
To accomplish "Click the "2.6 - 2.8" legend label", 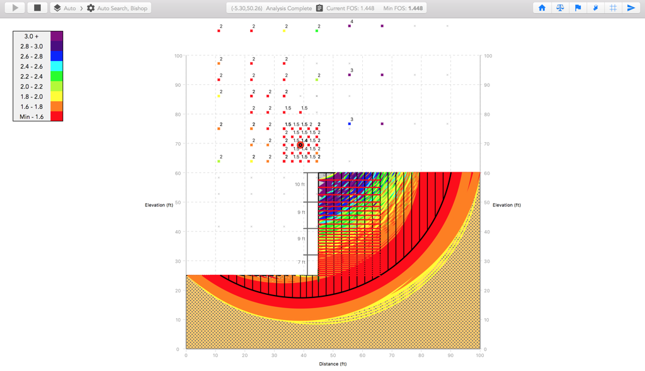I will [x=31, y=57].
